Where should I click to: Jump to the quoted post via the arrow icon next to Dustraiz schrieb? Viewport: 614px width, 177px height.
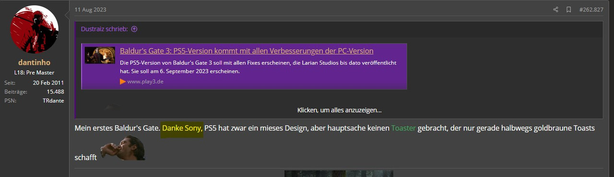click(134, 29)
